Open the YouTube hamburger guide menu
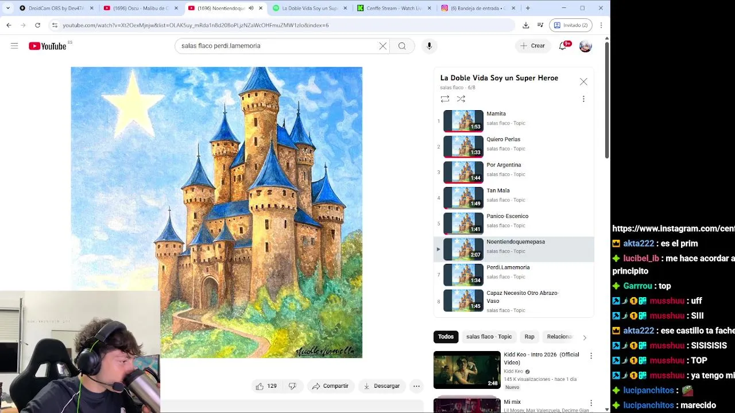 pyautogui.click(x=14, y=46)
